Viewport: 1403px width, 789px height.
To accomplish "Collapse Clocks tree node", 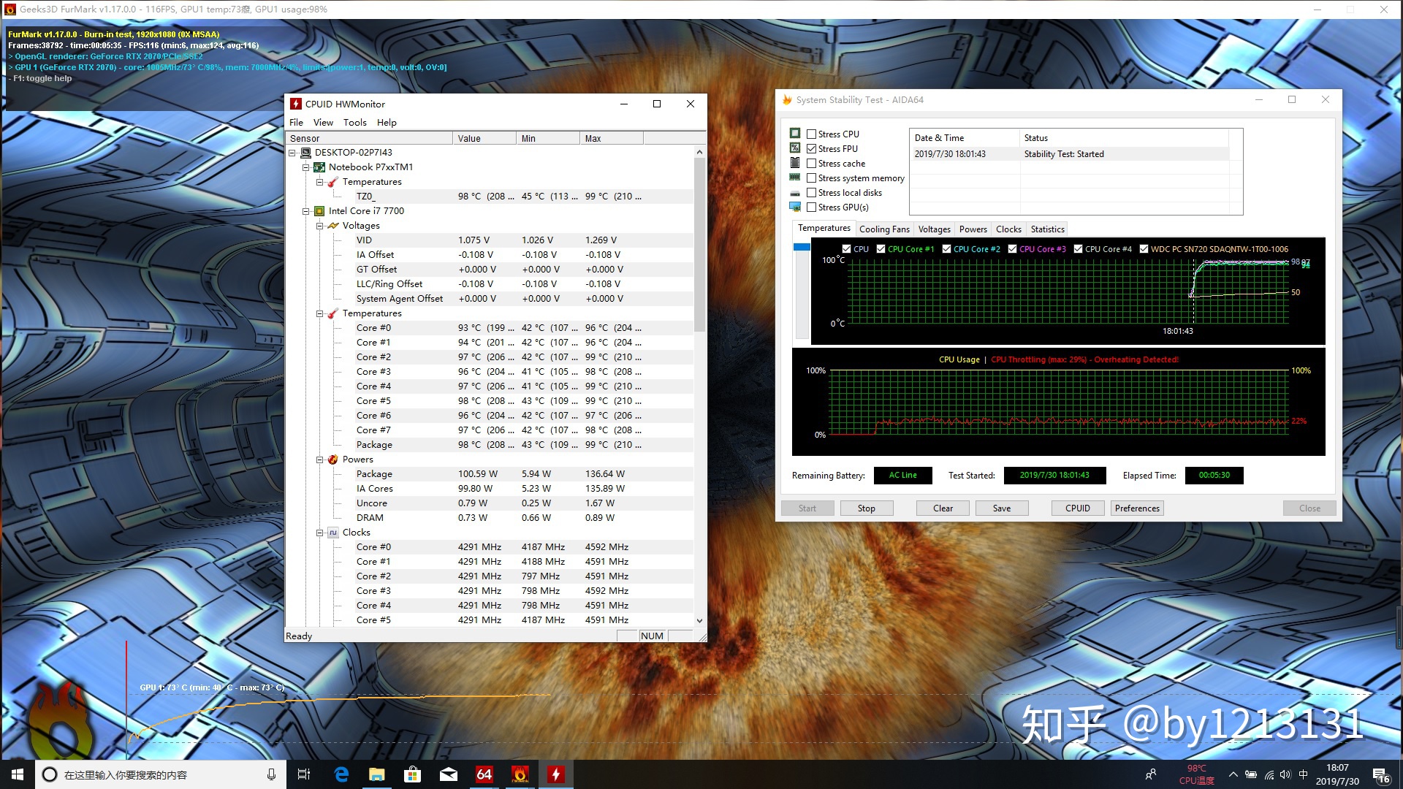I will click(319, 533).
